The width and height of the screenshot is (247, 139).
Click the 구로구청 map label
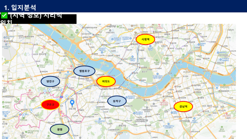[72, 109]
